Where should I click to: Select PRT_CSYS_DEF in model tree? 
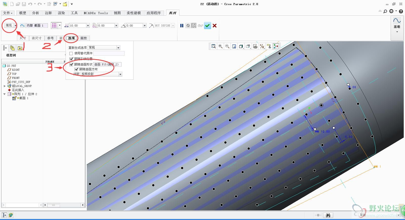pyautogui.click(x=21, y=82)
